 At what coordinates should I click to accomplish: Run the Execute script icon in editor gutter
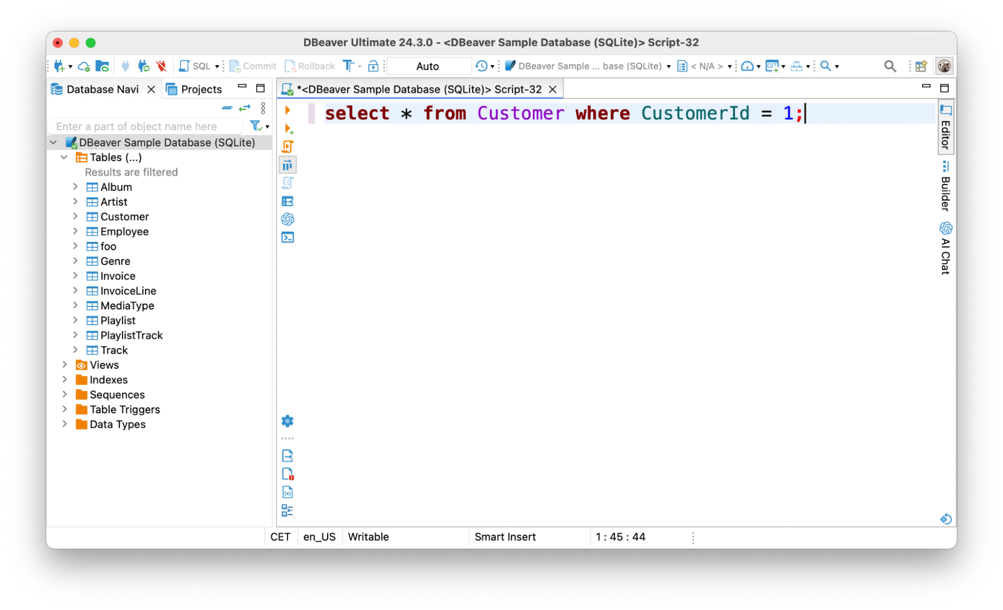pos(288,146)
